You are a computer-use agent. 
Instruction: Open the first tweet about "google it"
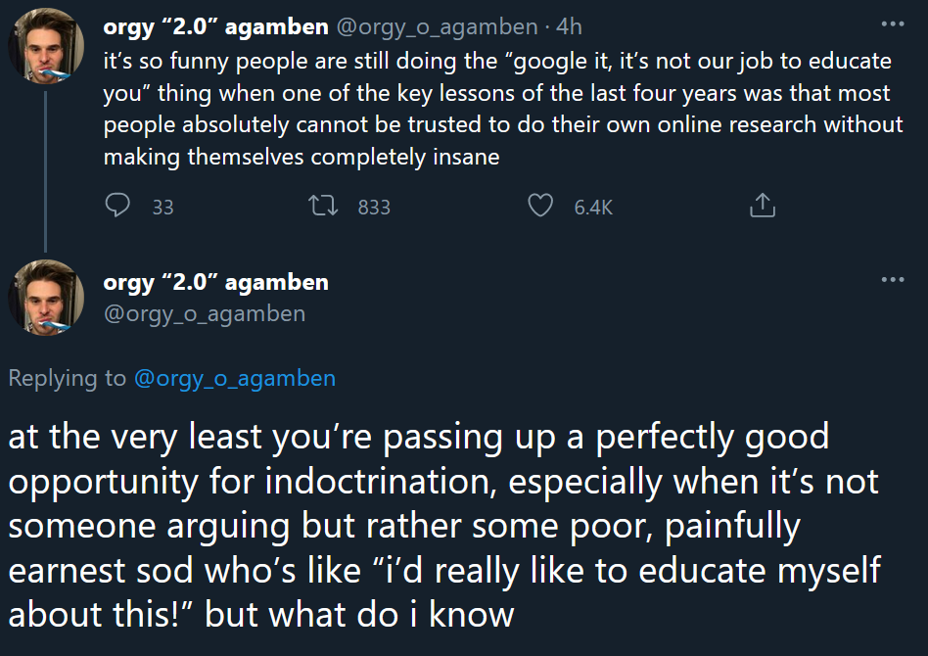click(497, 108)
